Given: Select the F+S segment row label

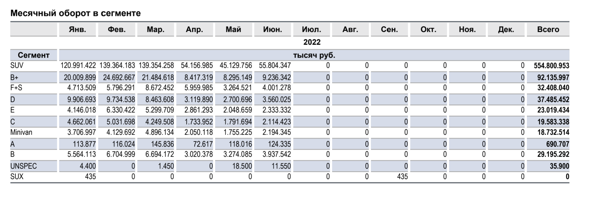Looking at the screenshot, I should point(16,88).
